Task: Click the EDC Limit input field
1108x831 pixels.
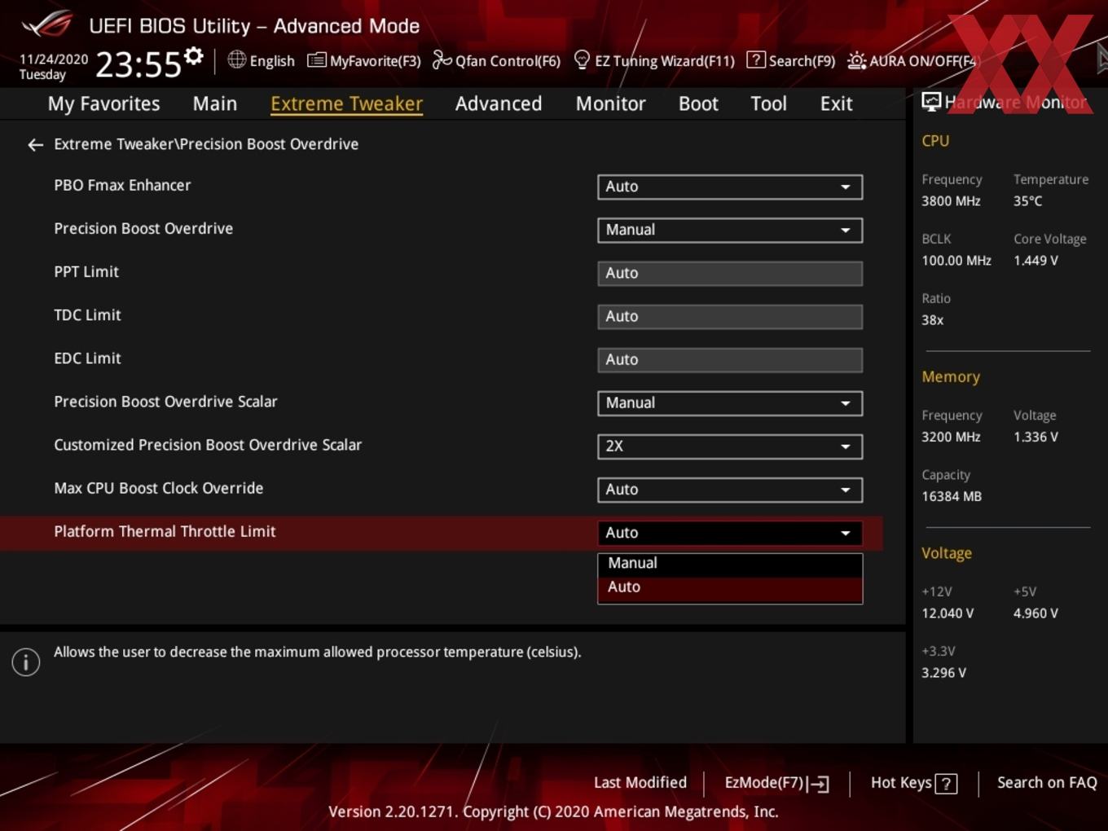Action: pyautogui.click(x=730, y=359)
